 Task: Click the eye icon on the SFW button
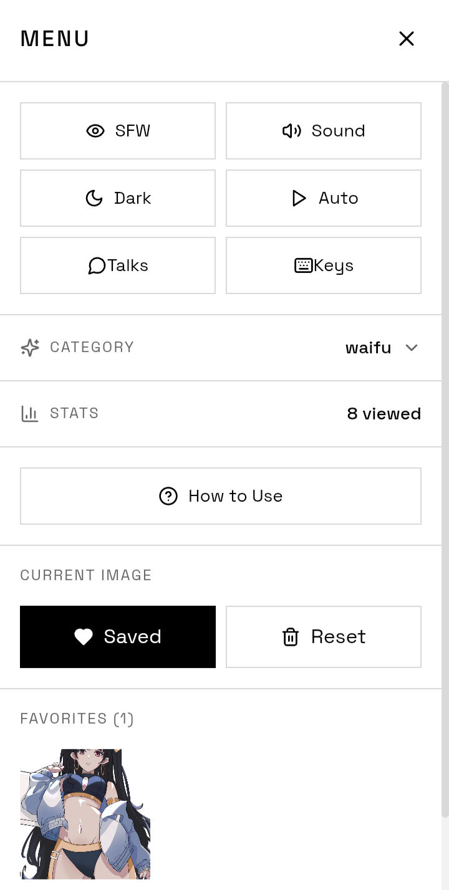tap(95, 131)
